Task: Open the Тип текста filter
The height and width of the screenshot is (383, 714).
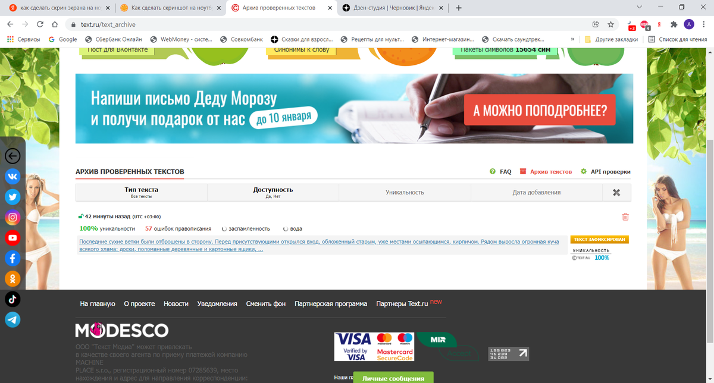Action: 142,193
